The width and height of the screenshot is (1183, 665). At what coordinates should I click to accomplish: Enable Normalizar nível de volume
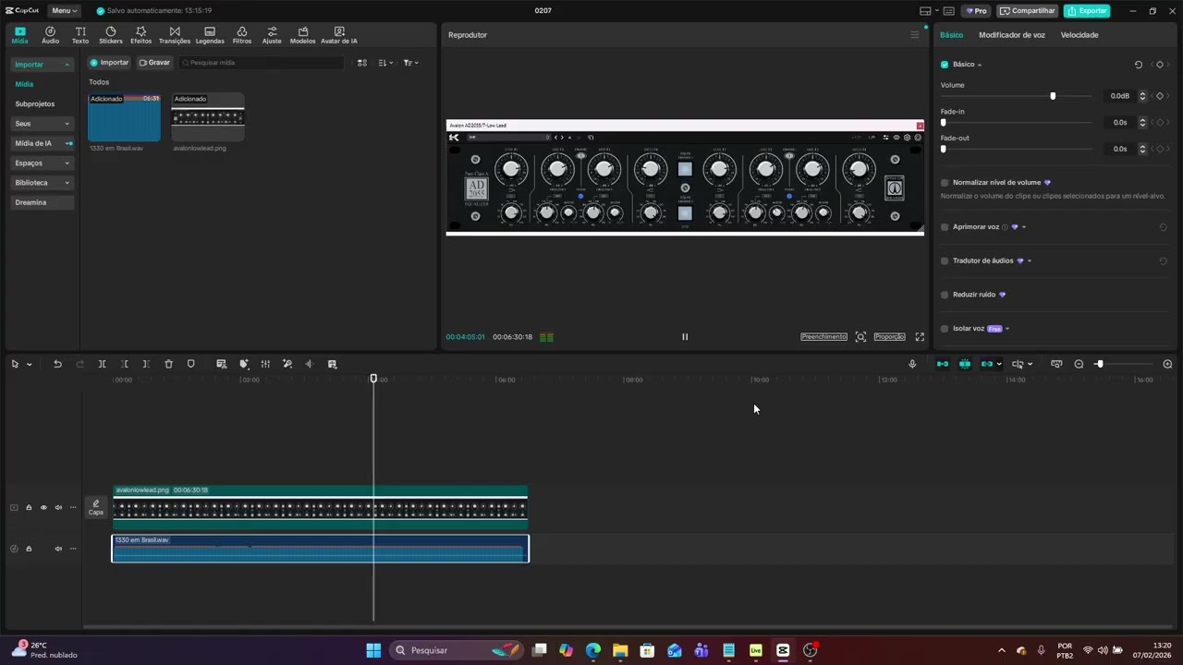[x=945, y=183]
